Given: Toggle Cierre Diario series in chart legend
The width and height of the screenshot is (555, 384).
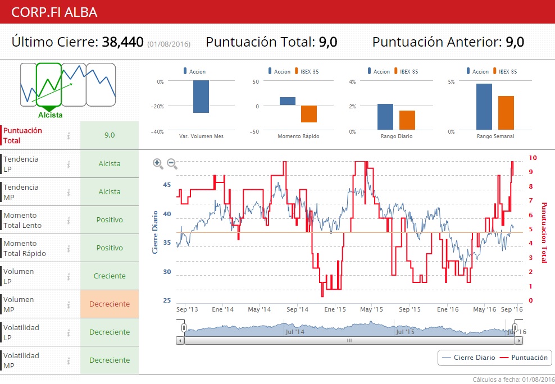Looking at the screenshot, I should pos(469,358).
